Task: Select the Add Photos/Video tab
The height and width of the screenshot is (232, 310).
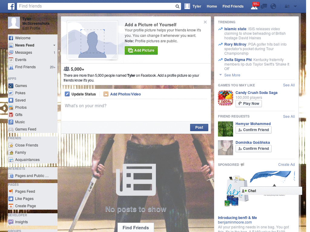Action: [x=122, y=94]
